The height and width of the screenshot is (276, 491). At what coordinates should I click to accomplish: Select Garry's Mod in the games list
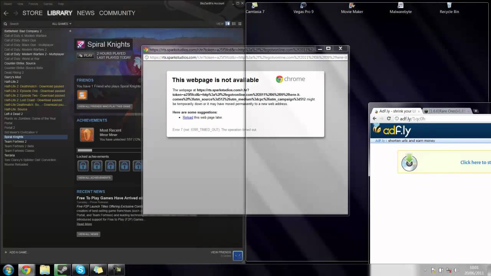pos(13,77)
